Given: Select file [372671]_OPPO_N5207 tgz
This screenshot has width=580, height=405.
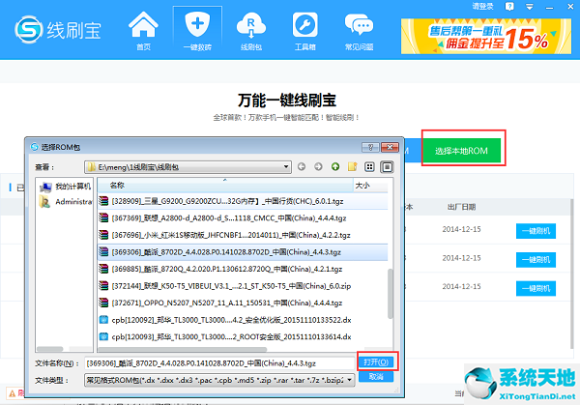Looking at the screenshot, I should [x=243, y=303].
